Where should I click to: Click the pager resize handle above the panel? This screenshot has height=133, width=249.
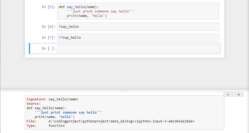coord(125,90)
